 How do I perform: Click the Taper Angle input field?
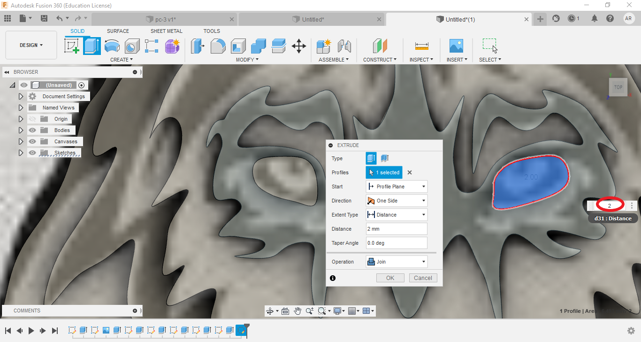[x=397, y=243]
